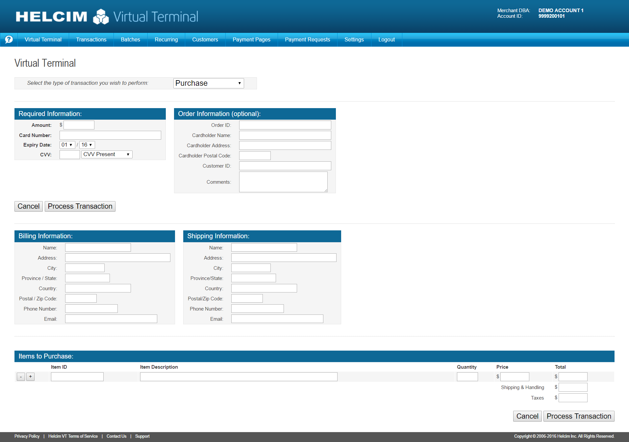
Task: Remove the current purchase item row
Action: tap(21, 377)
